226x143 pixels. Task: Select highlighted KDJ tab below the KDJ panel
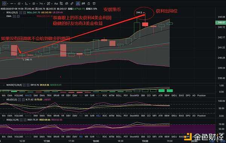coord(98,116)
